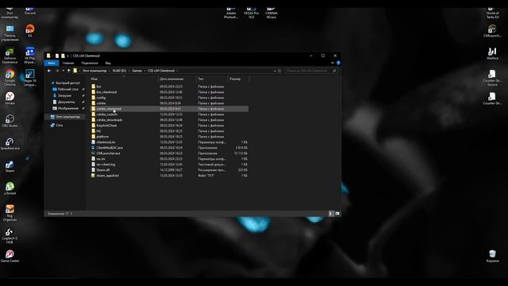Select the 'Steam.dll' file
This screenshot has width=508, height=286.
click(169, 170)
